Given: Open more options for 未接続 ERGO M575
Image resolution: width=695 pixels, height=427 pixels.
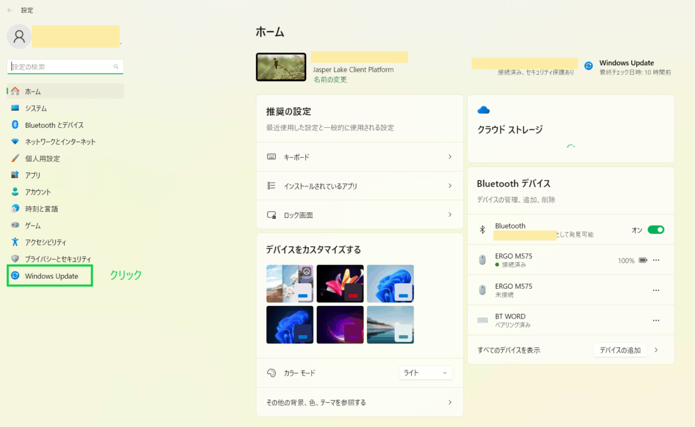Looking at the screenshot, I should coord(656,290).
